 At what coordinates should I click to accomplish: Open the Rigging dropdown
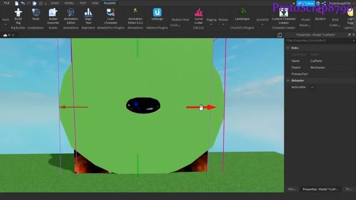211,22
